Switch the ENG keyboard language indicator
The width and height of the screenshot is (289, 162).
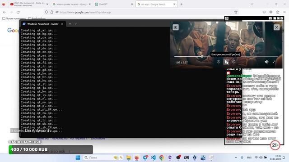[249, 157]
